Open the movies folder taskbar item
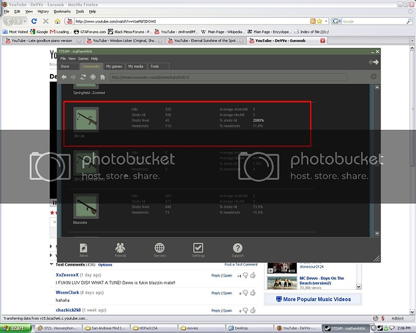This screenshot has height=333, width=416. [201, 328]
